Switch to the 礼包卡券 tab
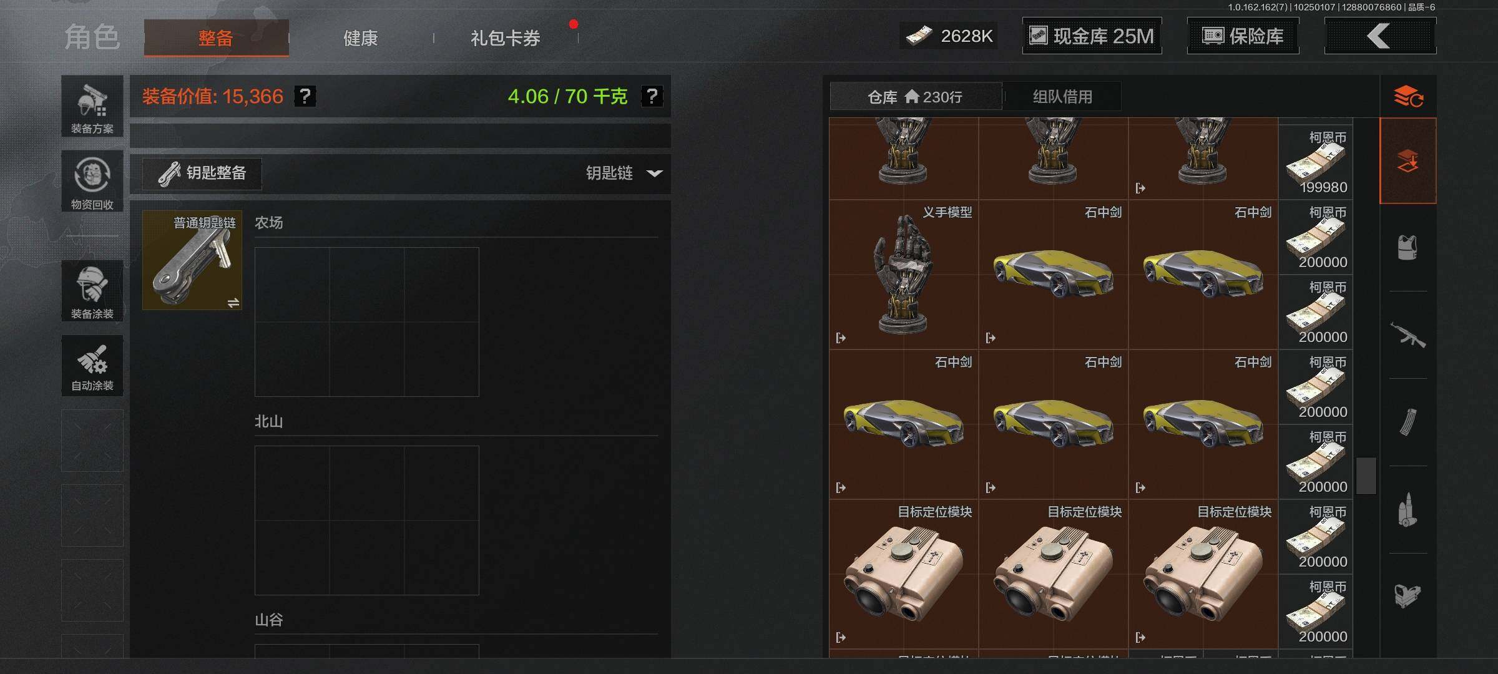The image size is (1498, 674). [506, 38]
